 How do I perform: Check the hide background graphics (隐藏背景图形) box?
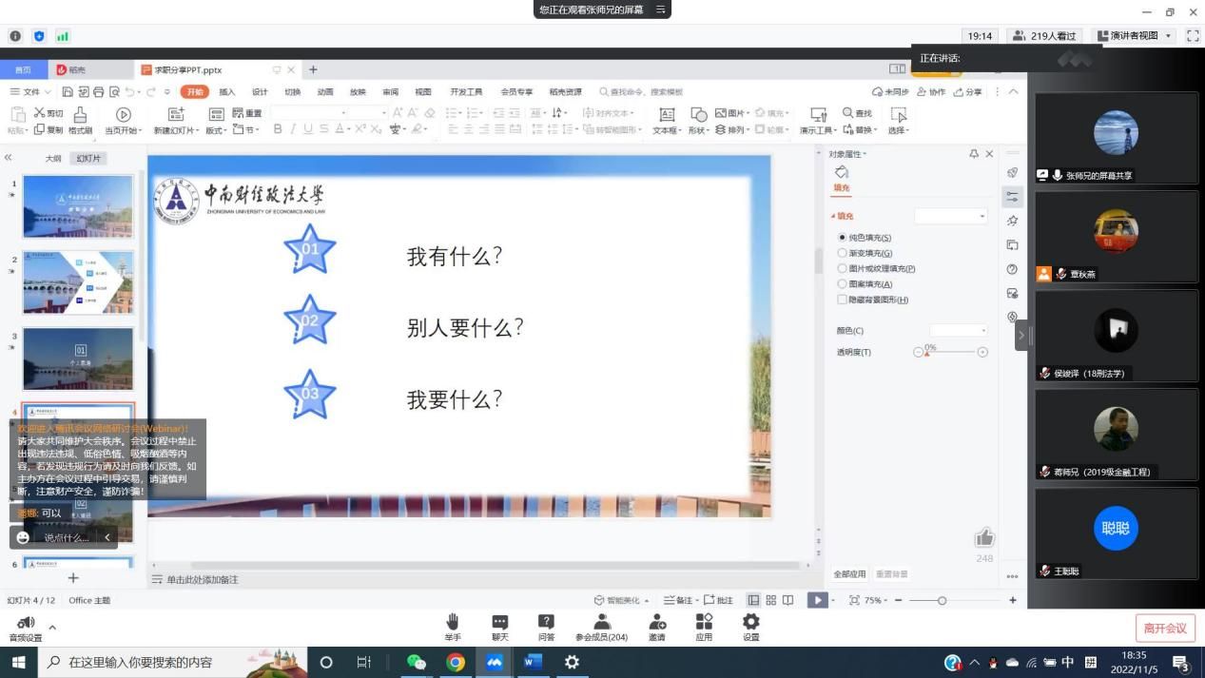[843, 300]
